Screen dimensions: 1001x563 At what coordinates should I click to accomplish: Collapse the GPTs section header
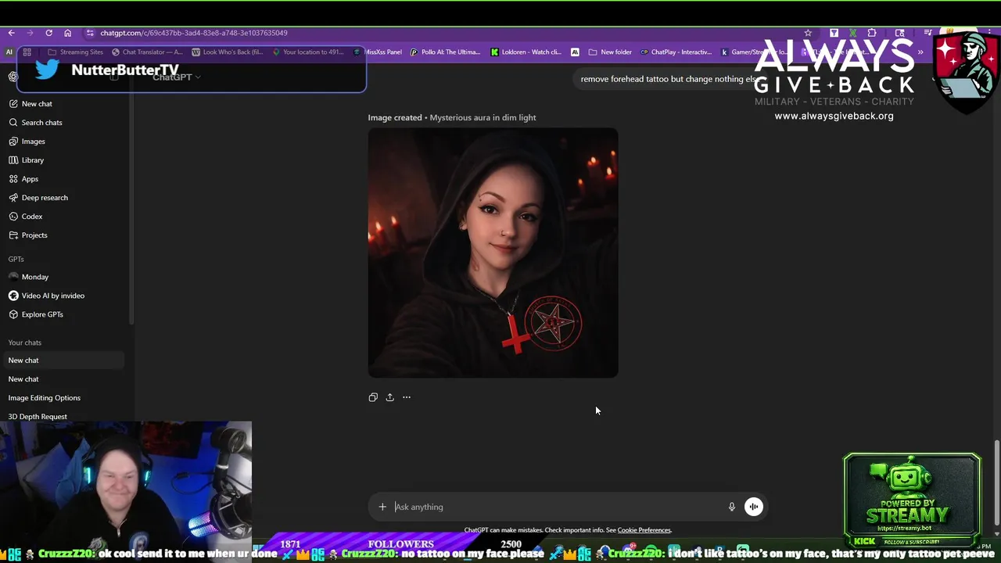coord(16,259)
